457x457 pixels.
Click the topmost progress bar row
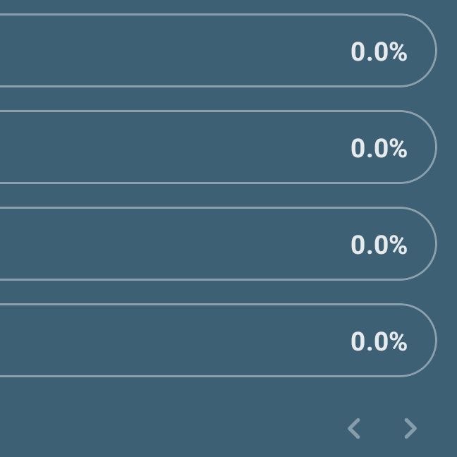pos(219,50)
